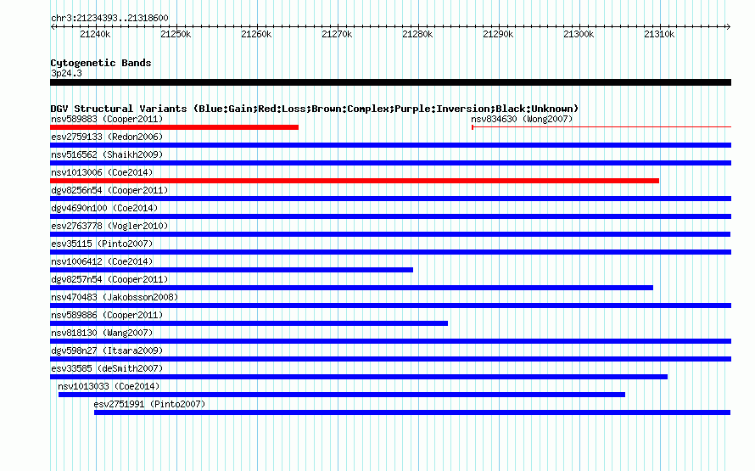Click esv33585 (deSmith2007) label
This screenshot has width=755, height=471.
point(107,368)
